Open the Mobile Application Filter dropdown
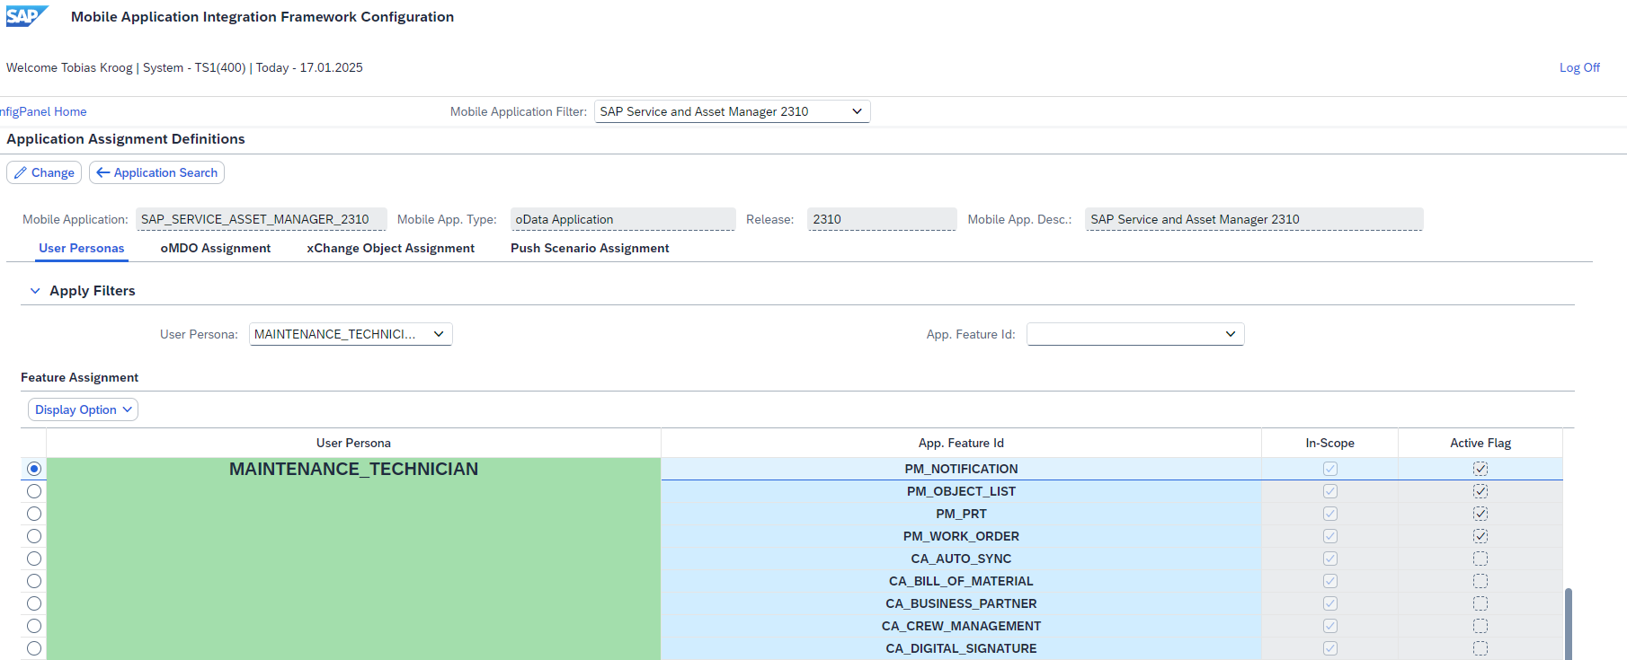 (x=732, y=111)
